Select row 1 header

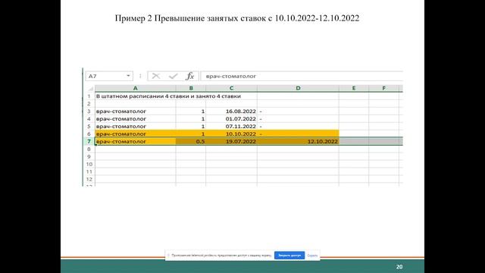pyautogui.click(x=89, y=96)
